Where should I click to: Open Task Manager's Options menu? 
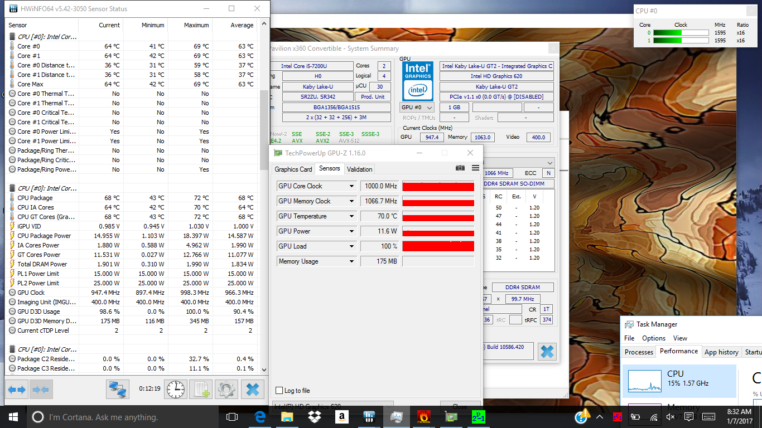pyautogui.click(x=653, y=338)
